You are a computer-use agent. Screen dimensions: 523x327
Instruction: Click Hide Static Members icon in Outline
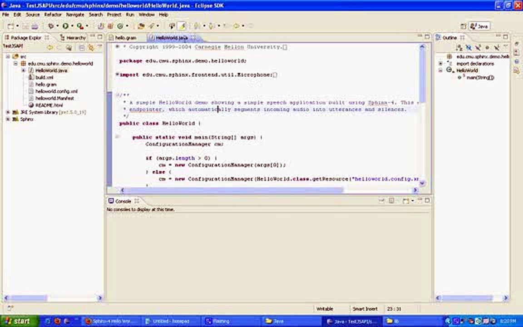[x=478, y=48]
